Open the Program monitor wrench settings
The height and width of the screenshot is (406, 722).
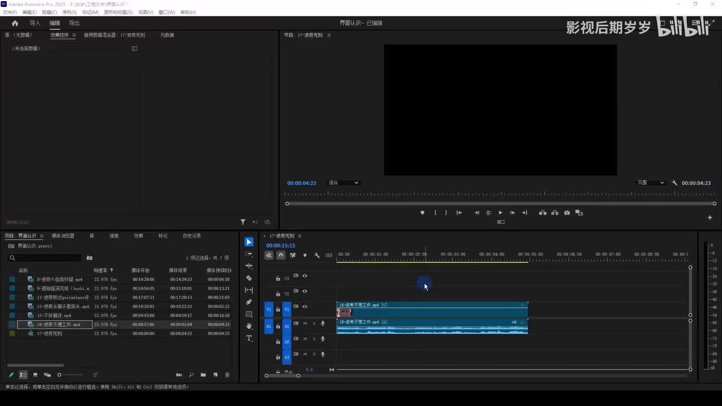tap(675, 183)
